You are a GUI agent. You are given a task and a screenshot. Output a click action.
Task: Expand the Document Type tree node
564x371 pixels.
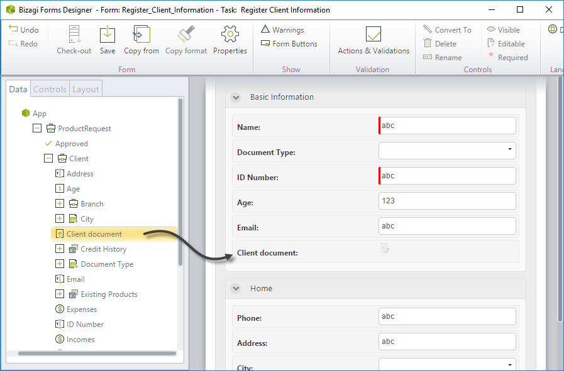pyautogui.click(x=60, y=264)
